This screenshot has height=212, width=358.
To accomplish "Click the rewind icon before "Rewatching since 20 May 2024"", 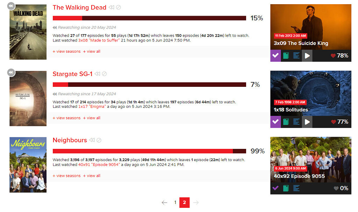I will (x=55, y=27).
